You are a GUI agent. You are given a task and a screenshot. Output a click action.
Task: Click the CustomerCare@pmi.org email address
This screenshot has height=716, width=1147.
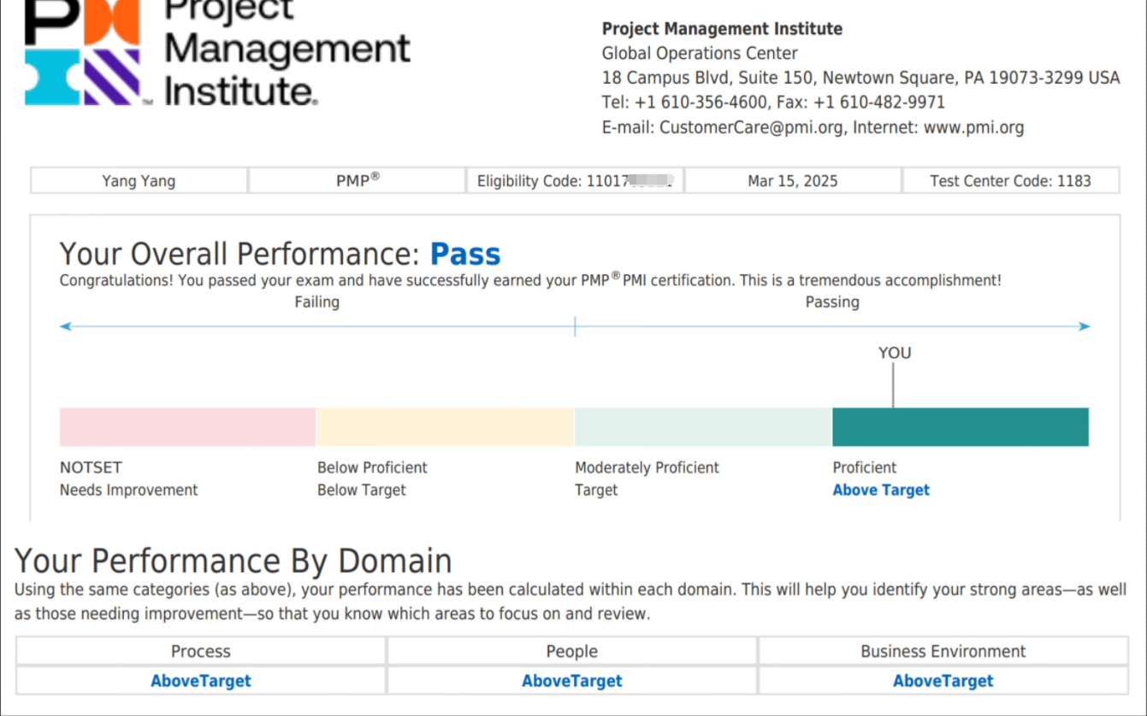coord(752,128)
